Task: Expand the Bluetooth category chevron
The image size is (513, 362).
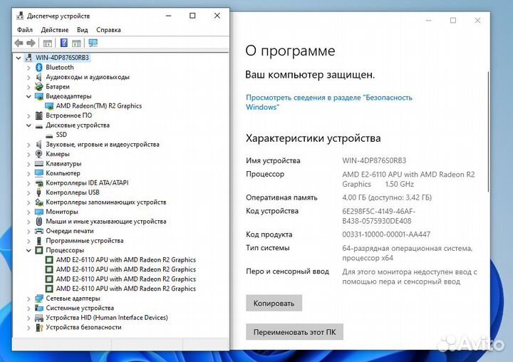Action: (28, 68)
